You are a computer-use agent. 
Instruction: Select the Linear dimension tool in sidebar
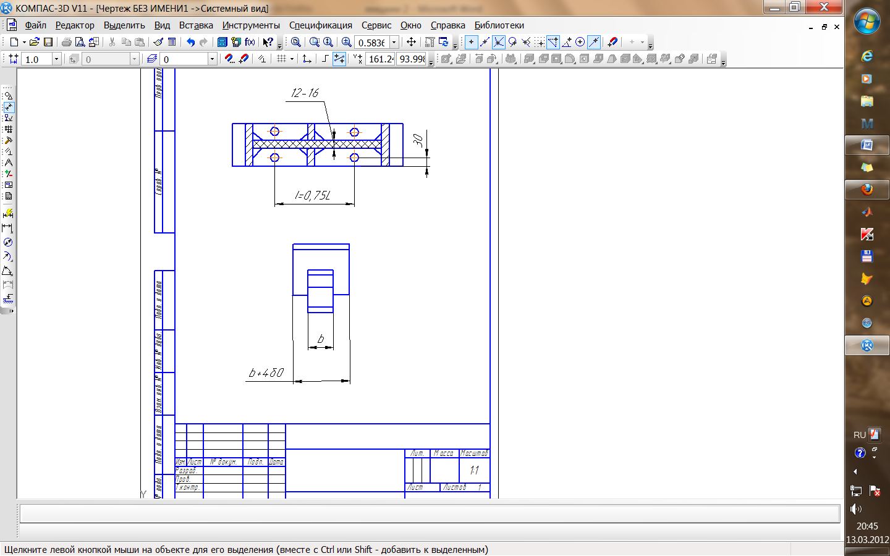(x=7, y=228)
